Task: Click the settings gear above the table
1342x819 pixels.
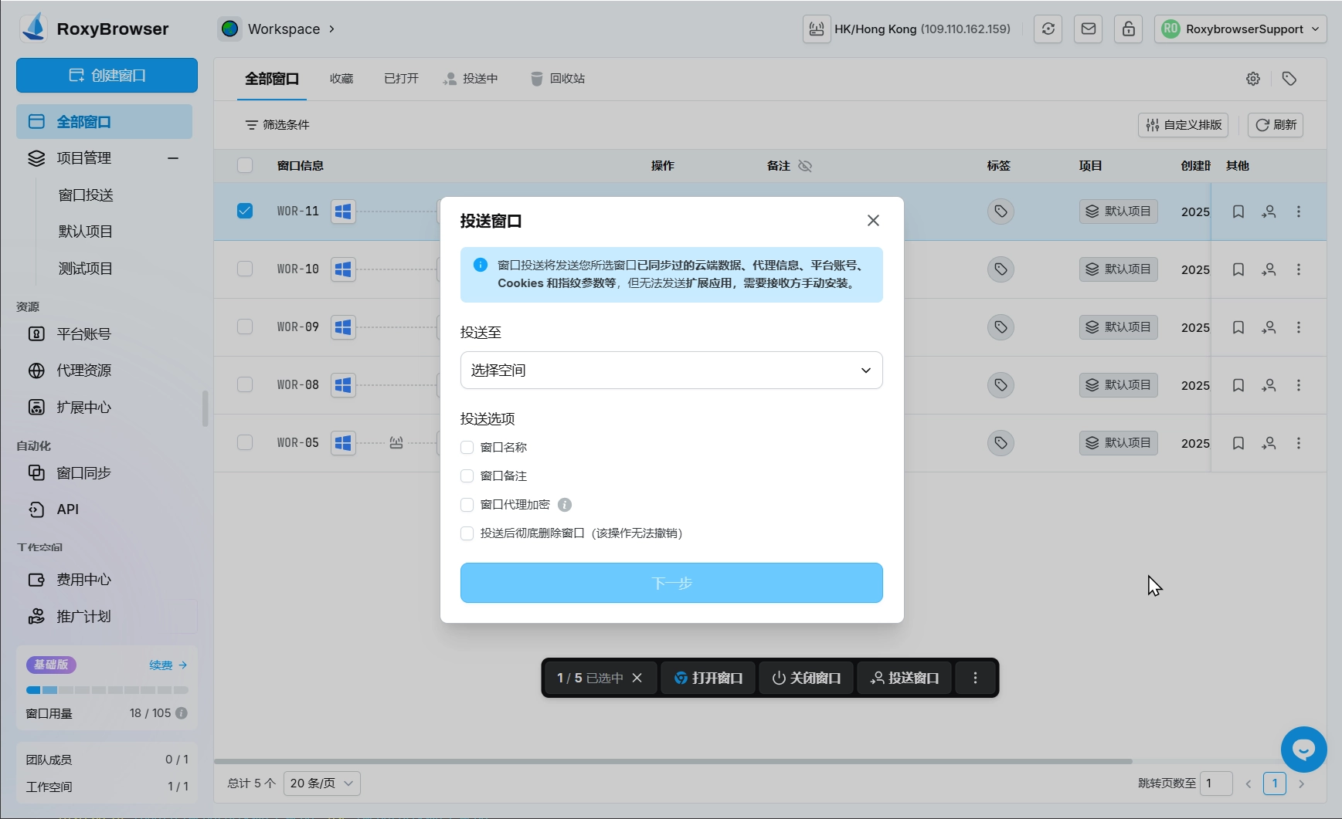Action: click(x=1252, y=79)
